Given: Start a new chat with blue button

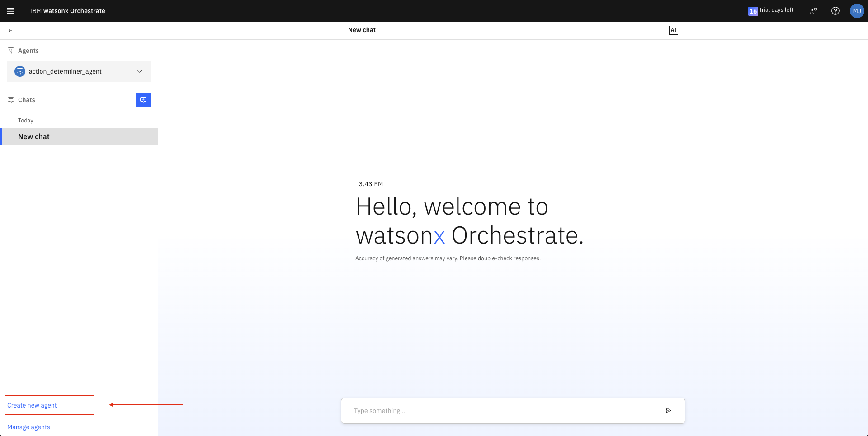Looking at the screenshot, I should (x=143, y=100).
